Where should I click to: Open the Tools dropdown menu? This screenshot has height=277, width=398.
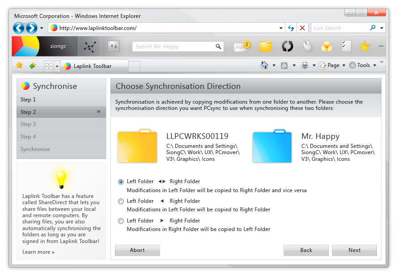[x=363, y=65]
